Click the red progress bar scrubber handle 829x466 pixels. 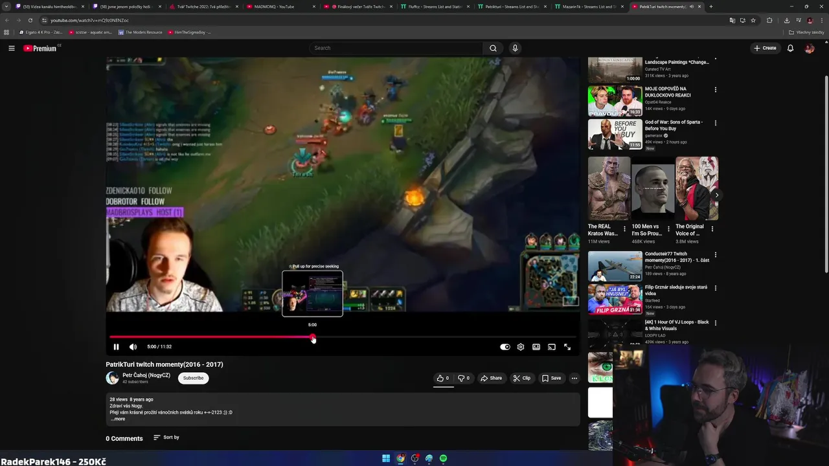click(x=313, y=337)
